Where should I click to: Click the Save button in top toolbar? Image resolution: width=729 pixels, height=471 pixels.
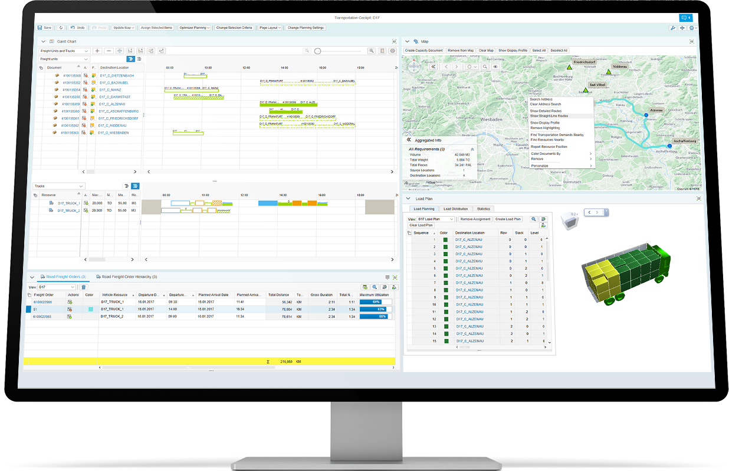[45, 28]
